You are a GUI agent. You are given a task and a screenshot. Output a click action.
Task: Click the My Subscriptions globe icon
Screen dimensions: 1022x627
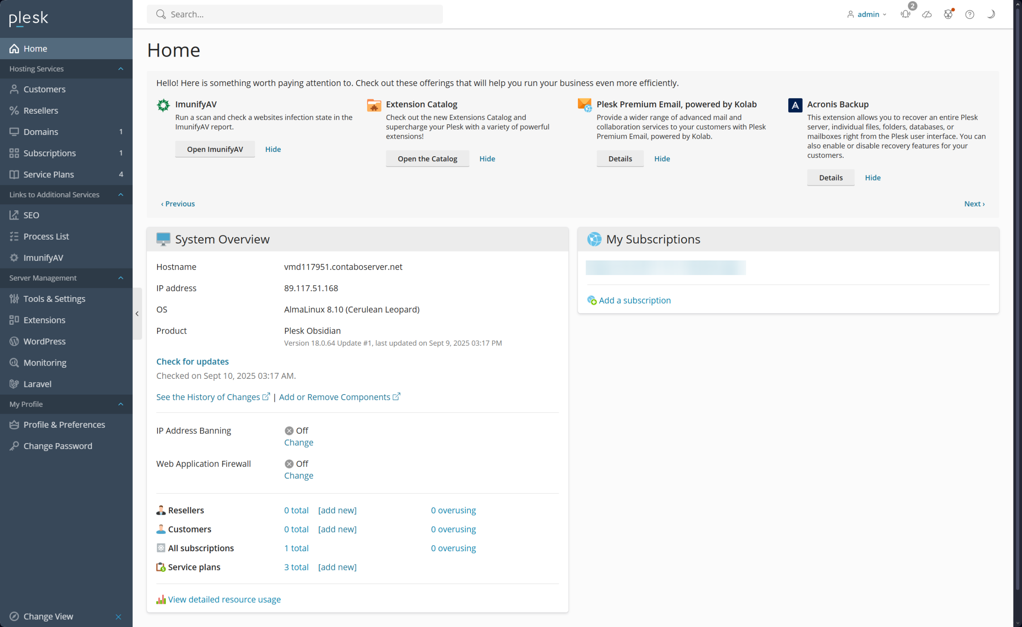coord(594,239)
